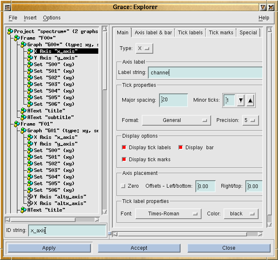Expand the Font dropdown showing Times-Roman
This screenshot has height=260, width=278.
pos(168,214)
